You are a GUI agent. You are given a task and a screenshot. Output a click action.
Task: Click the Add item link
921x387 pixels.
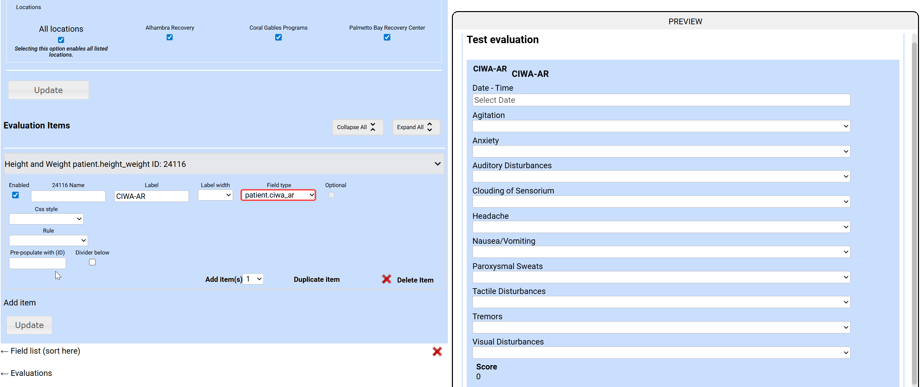click(x=20, y=303)
